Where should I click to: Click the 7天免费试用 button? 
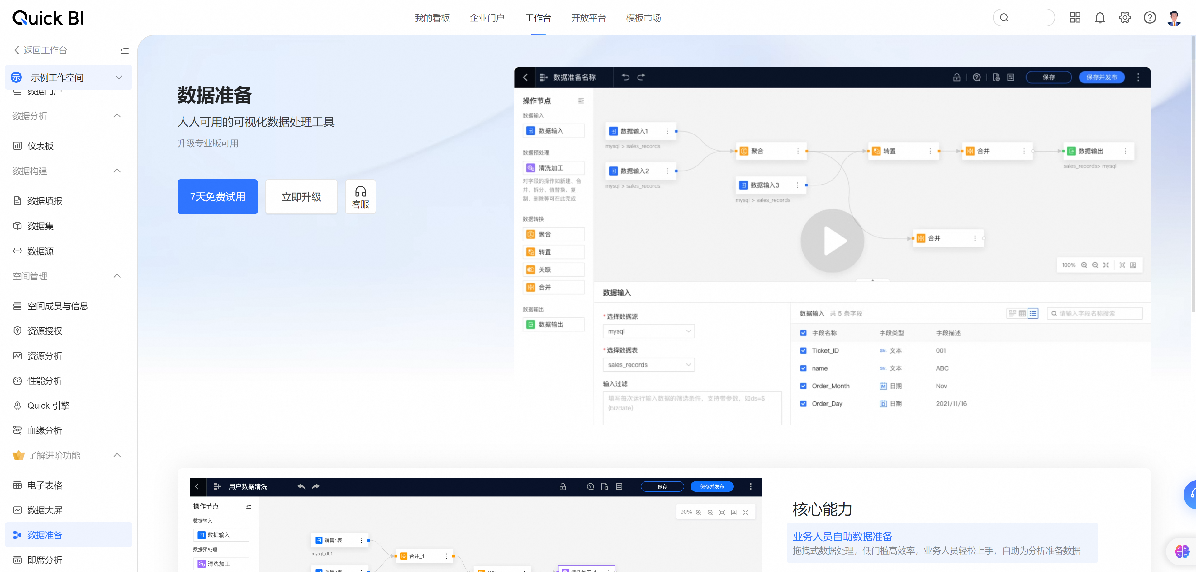[x=217, y=197]
